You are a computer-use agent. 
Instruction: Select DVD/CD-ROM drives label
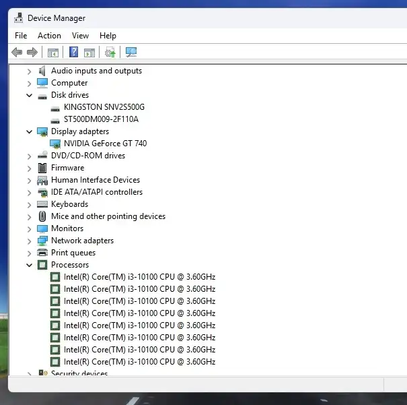pyautogui.click(x=88, y=156)
